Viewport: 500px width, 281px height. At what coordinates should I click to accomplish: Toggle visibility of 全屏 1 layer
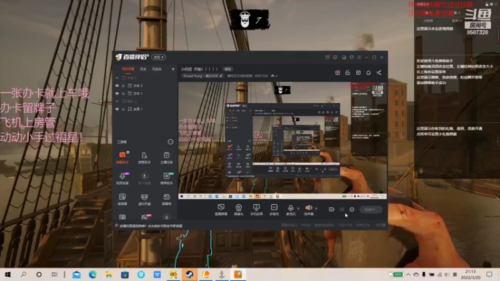pos(117,109)
